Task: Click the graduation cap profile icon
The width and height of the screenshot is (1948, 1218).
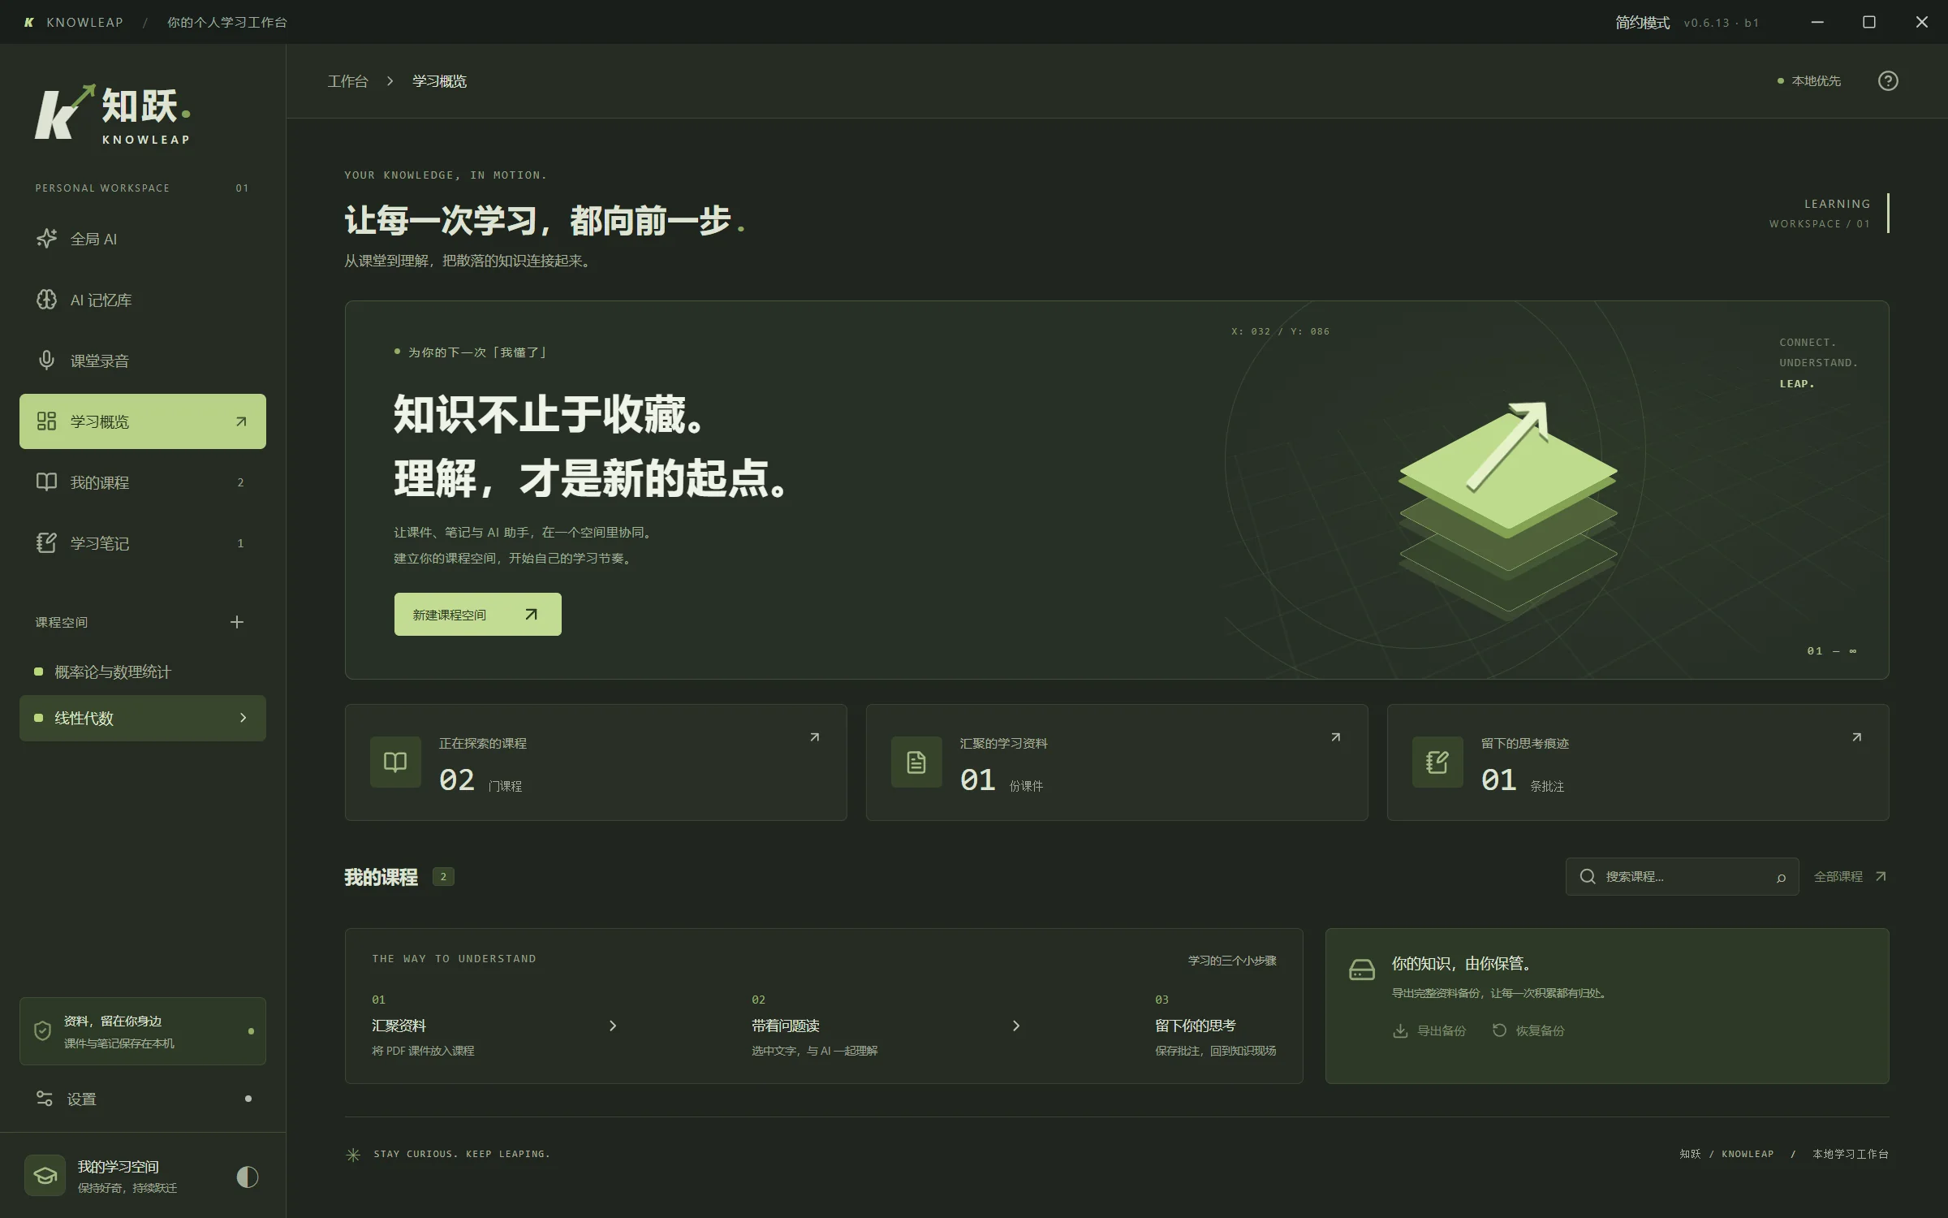Action: (x=45, y=1176)
